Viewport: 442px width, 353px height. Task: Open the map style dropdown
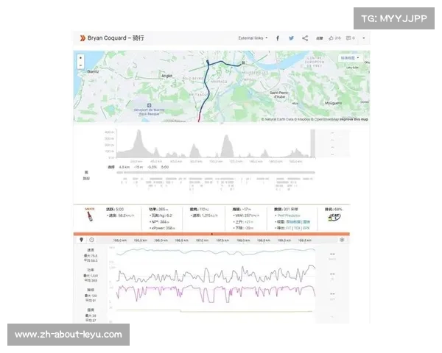point(350,58)
